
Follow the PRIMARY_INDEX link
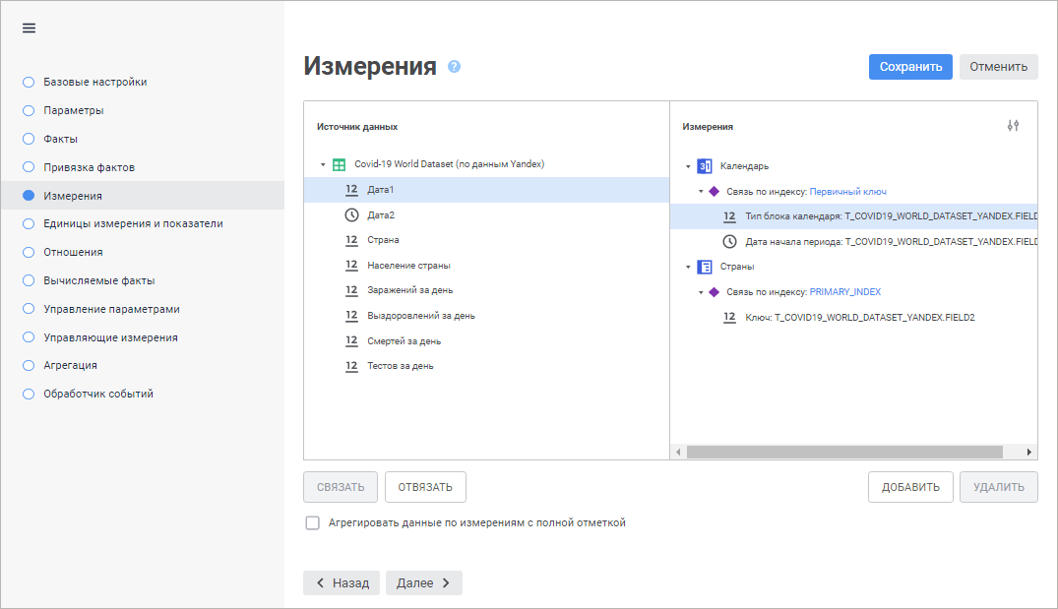click(x=844, y=292)
